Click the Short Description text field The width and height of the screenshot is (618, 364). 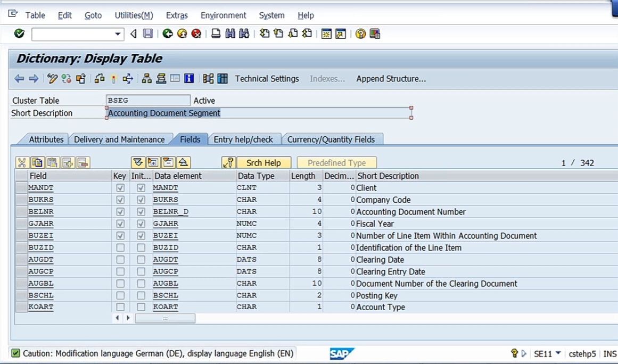(259, 113)
